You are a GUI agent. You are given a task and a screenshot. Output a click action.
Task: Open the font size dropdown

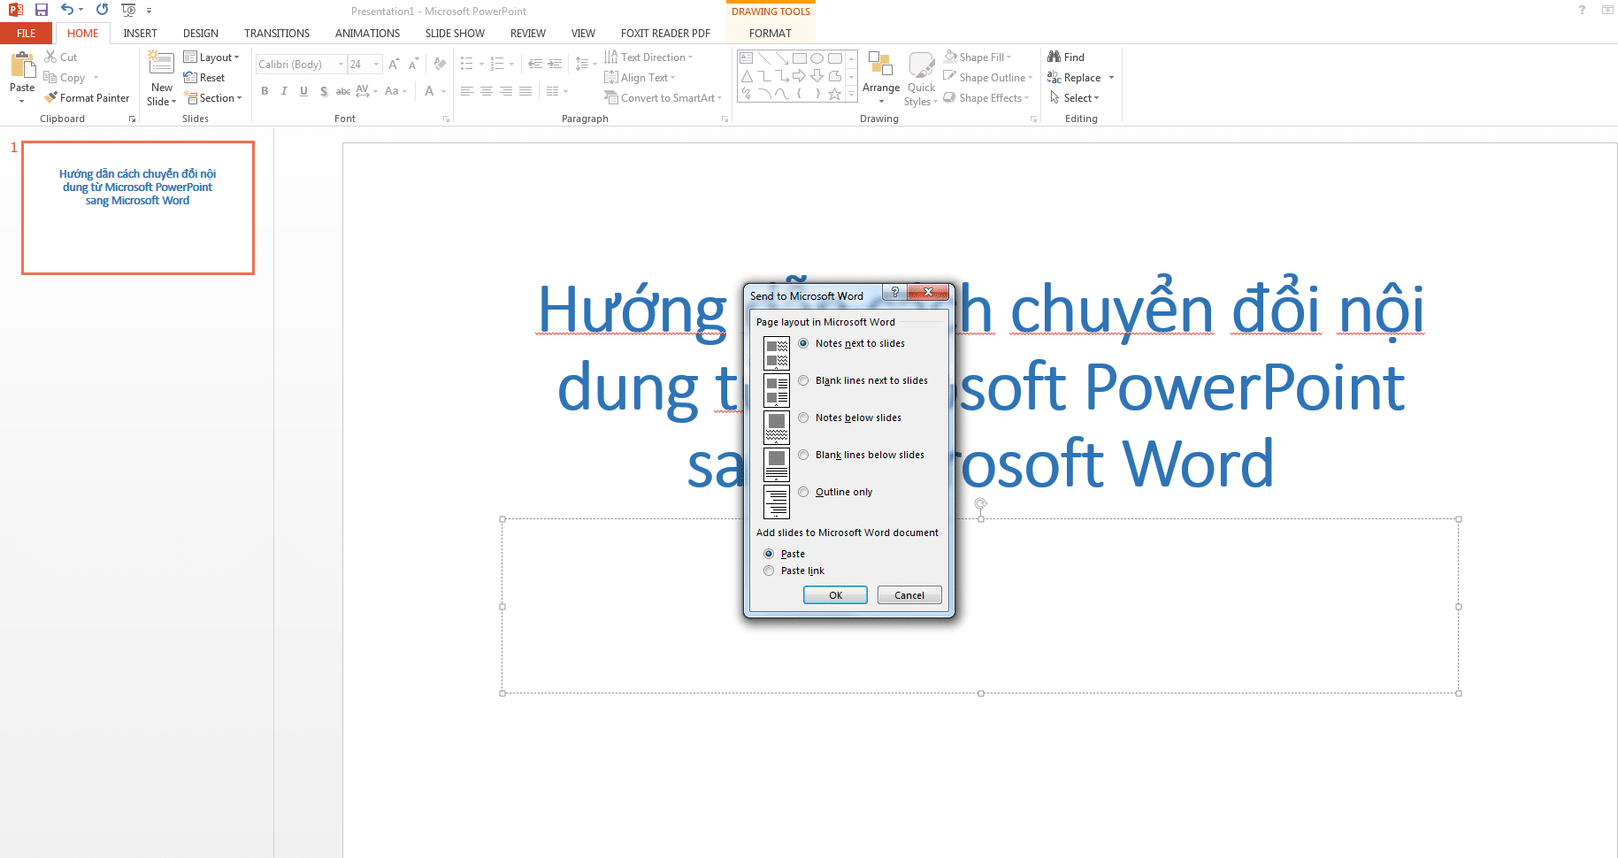[376, 64]
